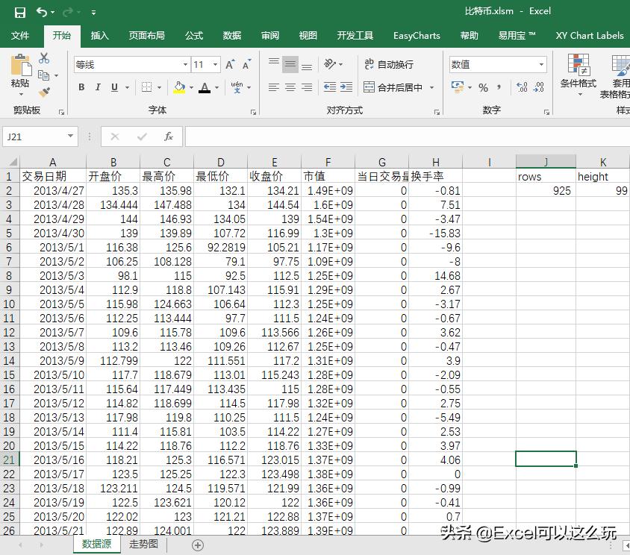Switch to the 插入 ribbon tab
Screen dimensions: 630x555
99,35
